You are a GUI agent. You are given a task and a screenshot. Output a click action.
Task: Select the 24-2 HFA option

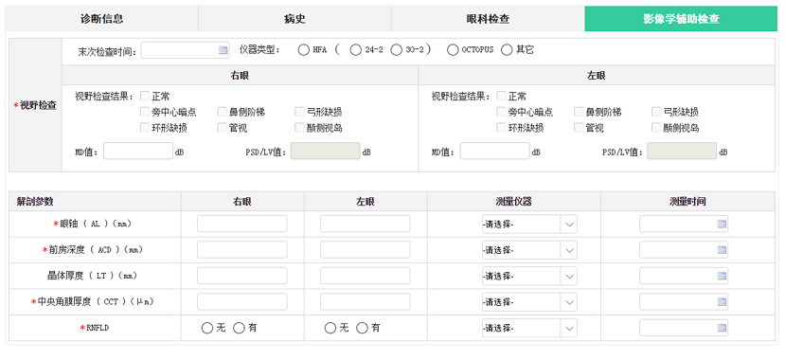355,50
